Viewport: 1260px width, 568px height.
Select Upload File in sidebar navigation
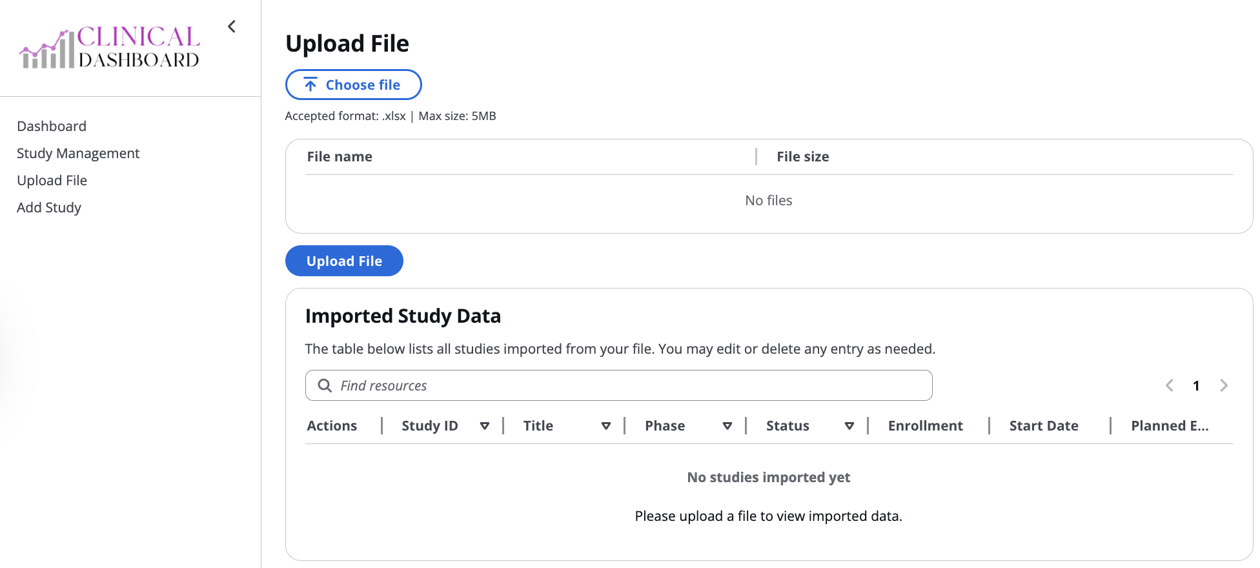tap(52, 180)
